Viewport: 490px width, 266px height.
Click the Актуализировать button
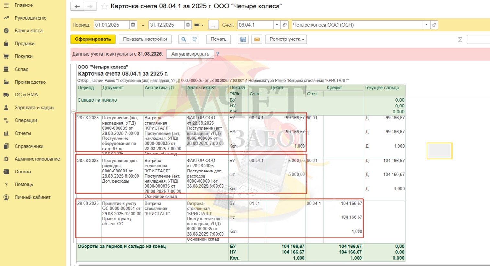click(190, 54)
